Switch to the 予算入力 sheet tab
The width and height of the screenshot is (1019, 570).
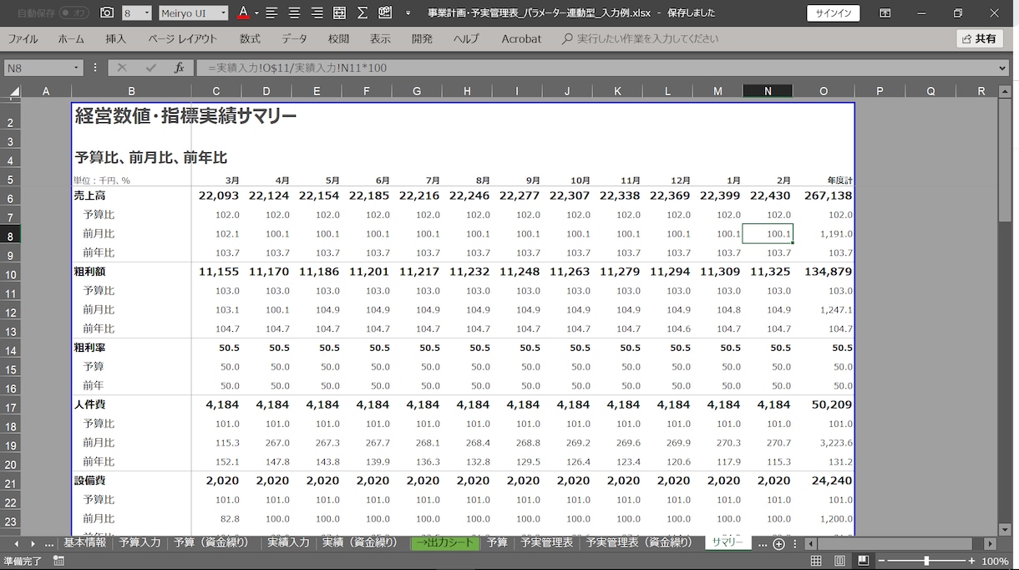pos(139,542)
